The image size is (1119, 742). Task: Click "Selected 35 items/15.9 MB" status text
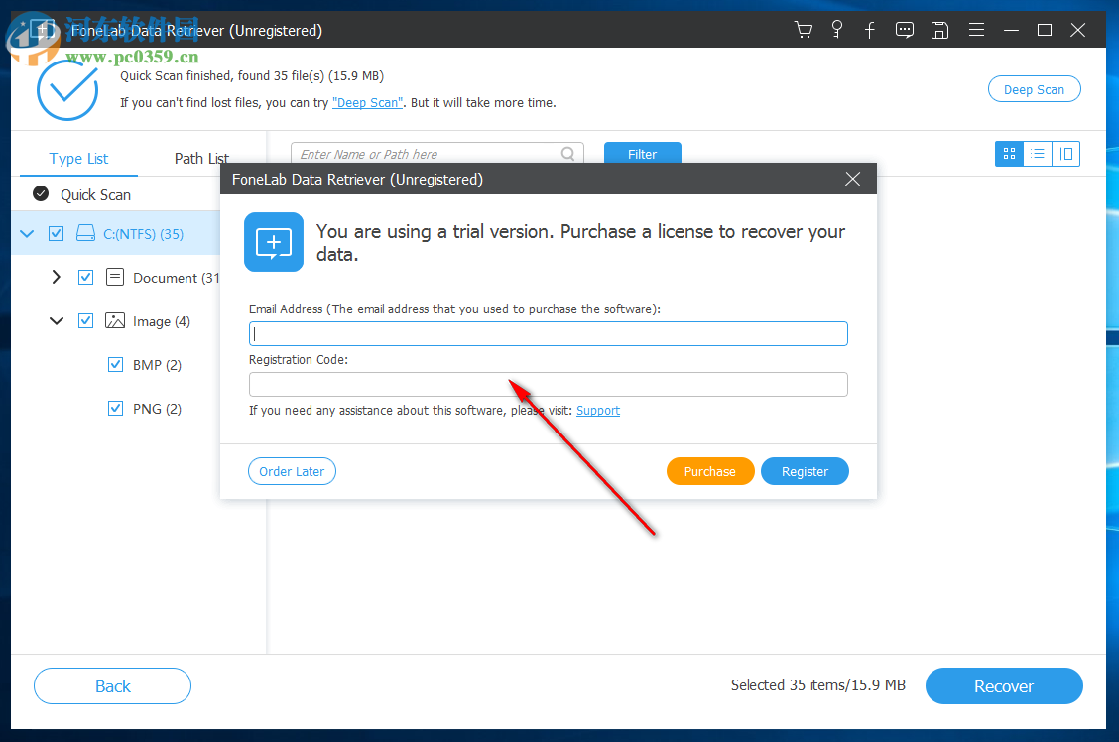(817, 685)
